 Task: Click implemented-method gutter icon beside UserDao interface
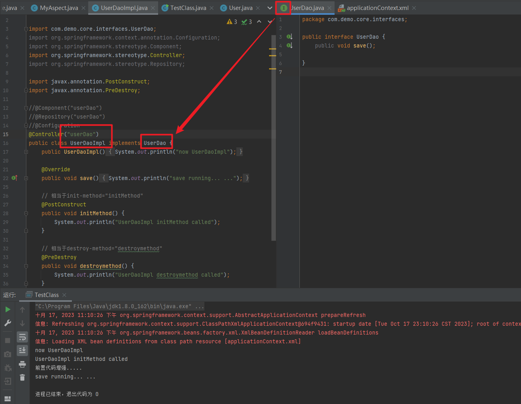pyautogui.click(x=290, y=37)
